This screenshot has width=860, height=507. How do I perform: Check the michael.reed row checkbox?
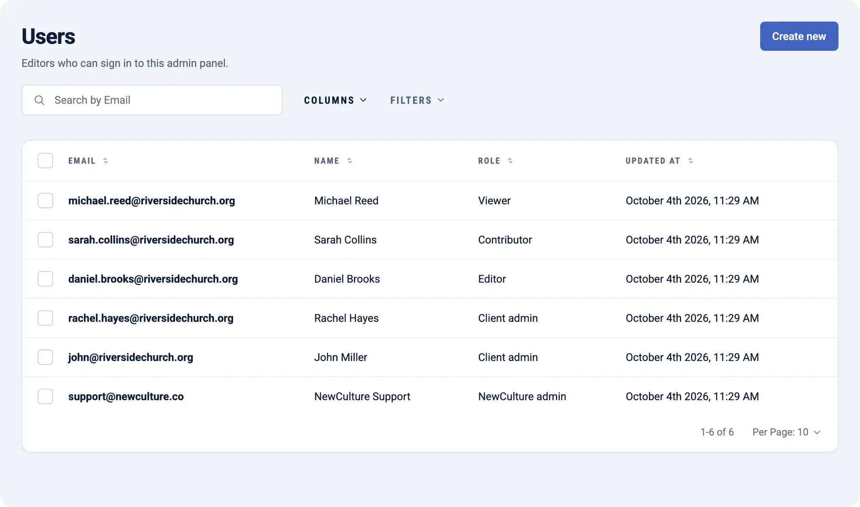point(45,201)
